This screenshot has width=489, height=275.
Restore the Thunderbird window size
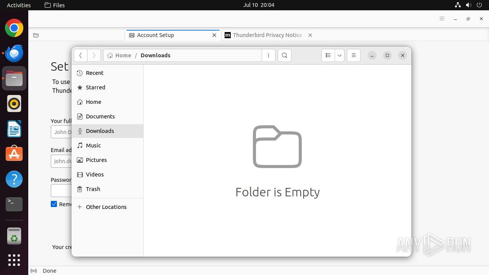pos(468,19)
